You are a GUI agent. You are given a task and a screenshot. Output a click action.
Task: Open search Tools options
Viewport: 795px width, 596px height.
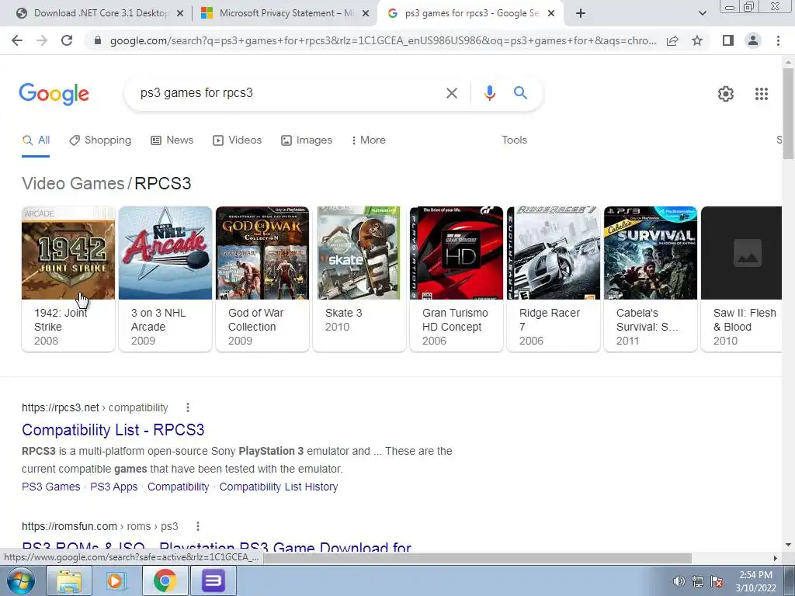coord(514,140)
